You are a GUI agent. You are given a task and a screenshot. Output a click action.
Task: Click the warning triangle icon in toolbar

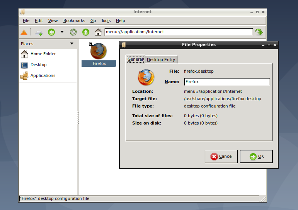coord(24,32)
